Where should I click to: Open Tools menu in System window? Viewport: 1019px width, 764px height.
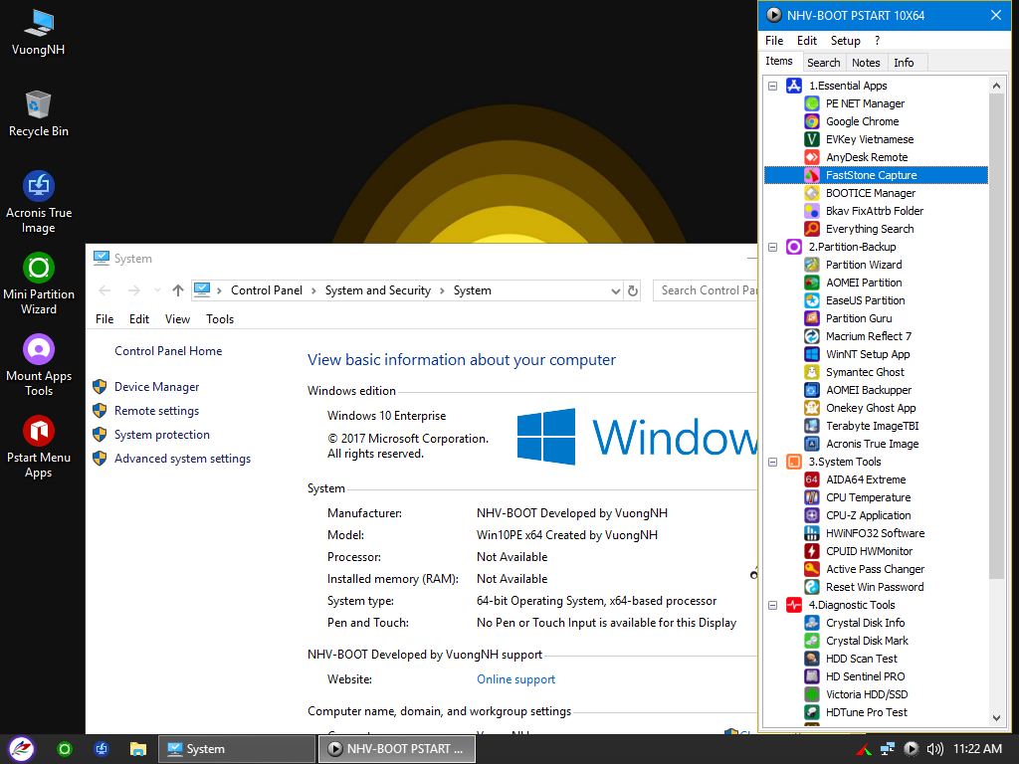pos(220,319)
